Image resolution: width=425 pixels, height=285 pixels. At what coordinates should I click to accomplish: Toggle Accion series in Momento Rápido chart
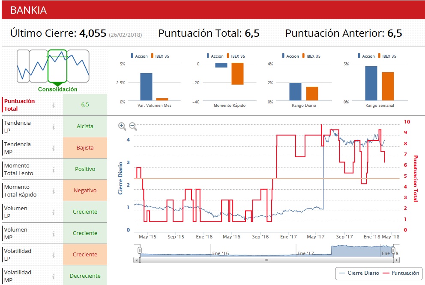[215, 56]
